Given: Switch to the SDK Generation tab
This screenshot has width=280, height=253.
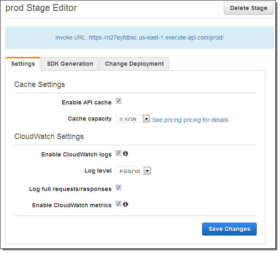Looking at the screenshot, I should point(70,64).
